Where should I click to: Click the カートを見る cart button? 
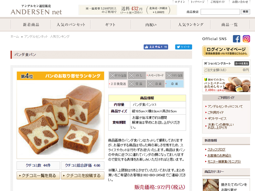pyautogui.click(x=241, y=64)
